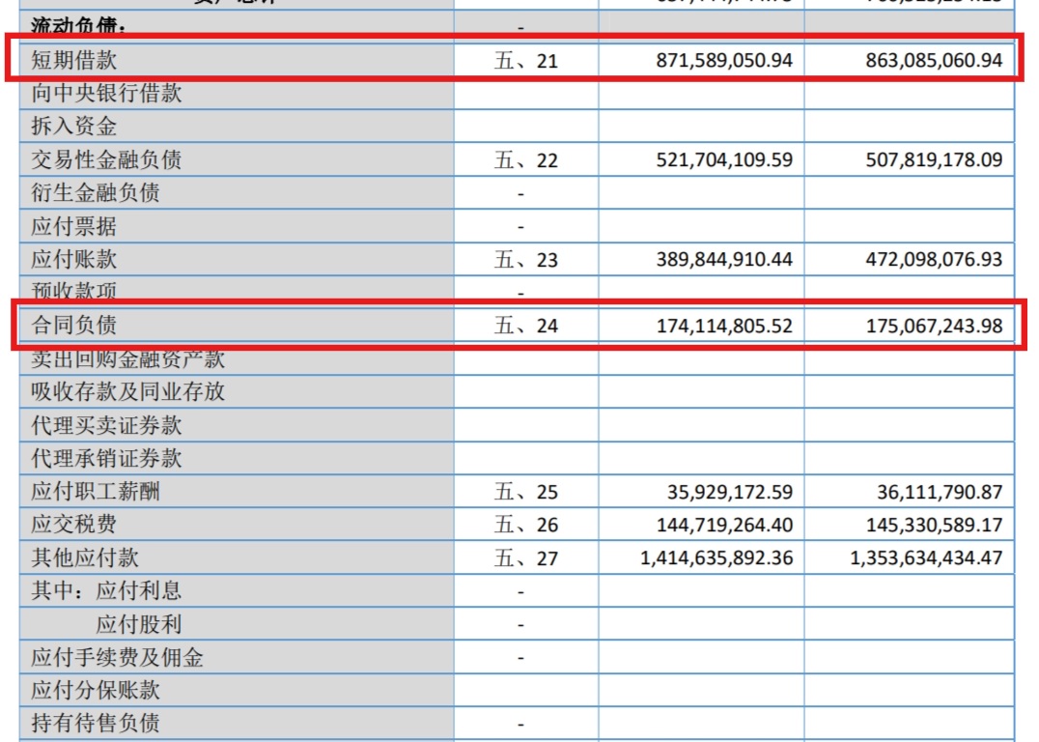The height and width of the screenshot is (742, 1039).
Task: Click the 应付股利 row label
Action: coord(138,624)
